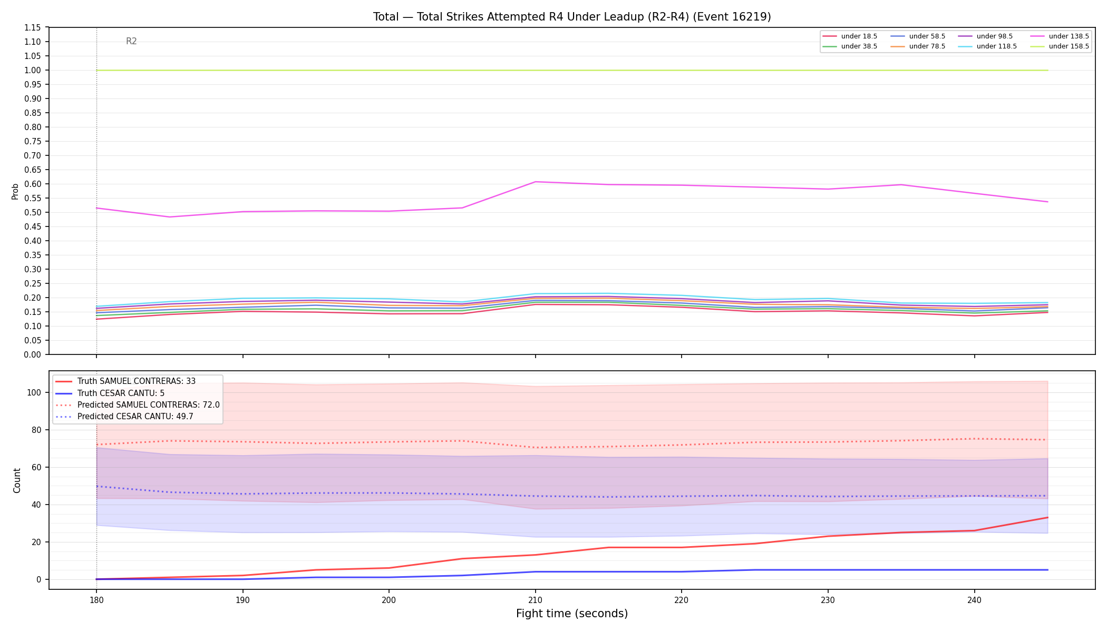This screenshot has height=632, width=1107.
Task: Click the chart title mentioning Event 16219
Action: (572, 17)
